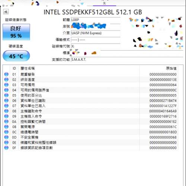The height and width of the screenshot is (186, 186).
Task: Click raw value 00000001A1227F
Action: tap(163, 106)
